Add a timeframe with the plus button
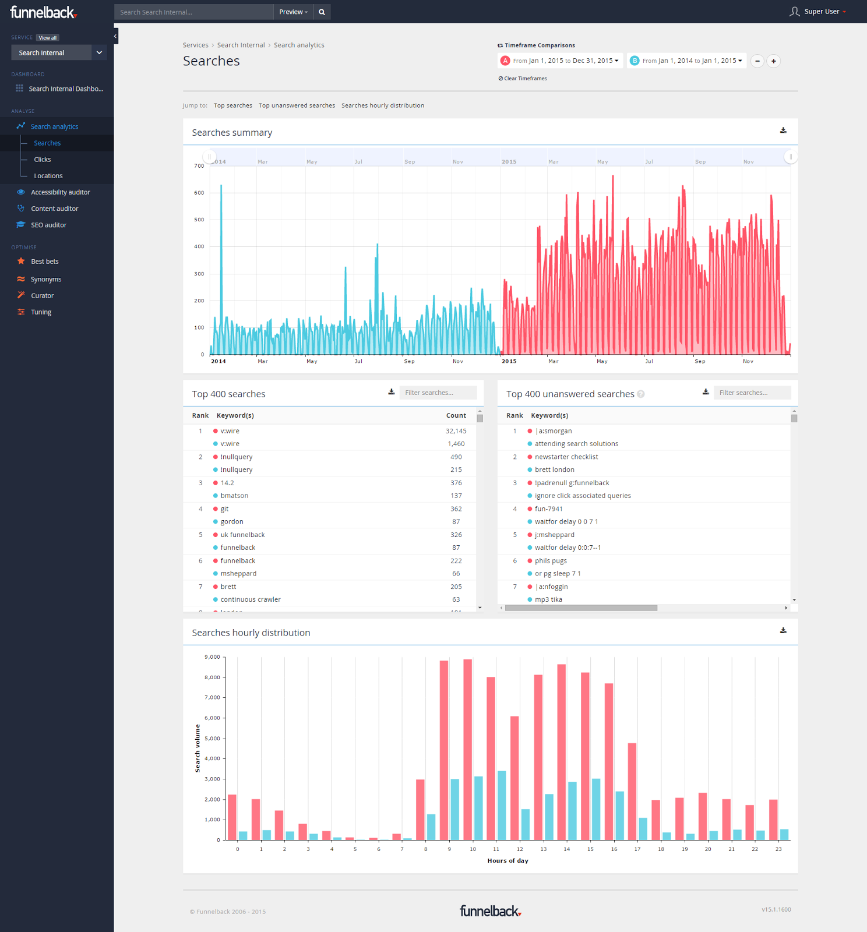The image size is (867, 932). (x=774, y=61)
